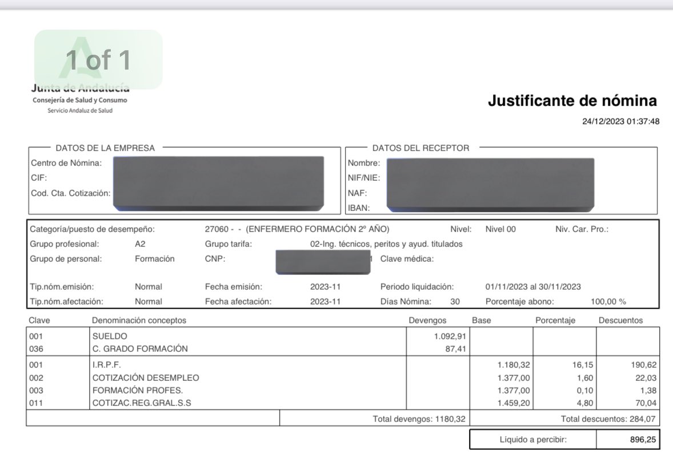Click the net amount "896,25"
673x455 pixels.
point(643,440)
